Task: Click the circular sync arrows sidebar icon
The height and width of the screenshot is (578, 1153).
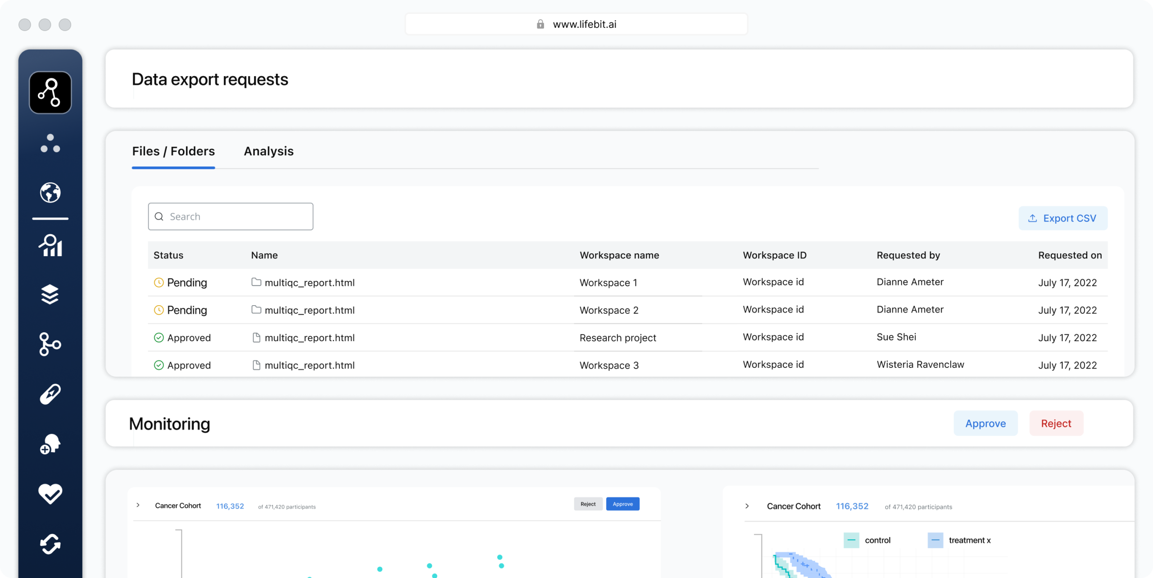Action: pyautogui.click(x=50, y=544)
